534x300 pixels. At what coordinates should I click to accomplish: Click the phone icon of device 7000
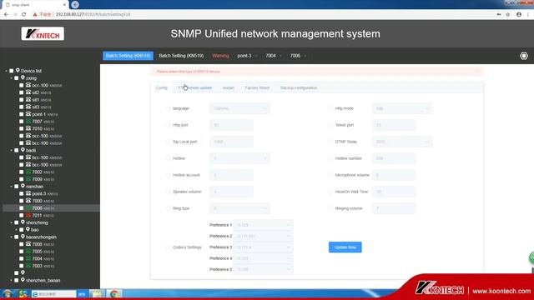tap(28, 201)
